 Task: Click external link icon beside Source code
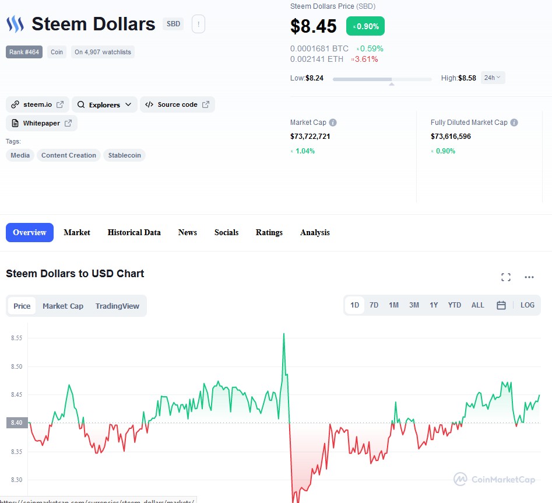click(x=206, y=104)
